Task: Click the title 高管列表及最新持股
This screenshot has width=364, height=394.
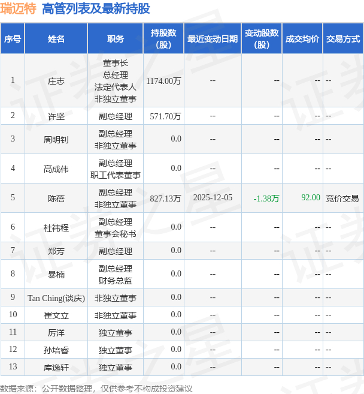Action: coord(96,8)
